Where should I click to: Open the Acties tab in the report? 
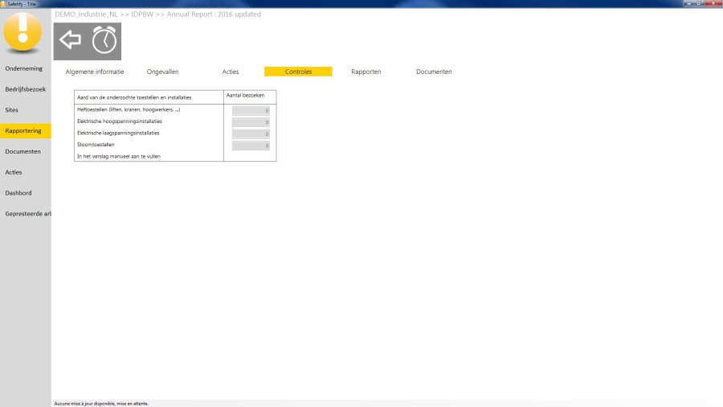tap(231, 72)
